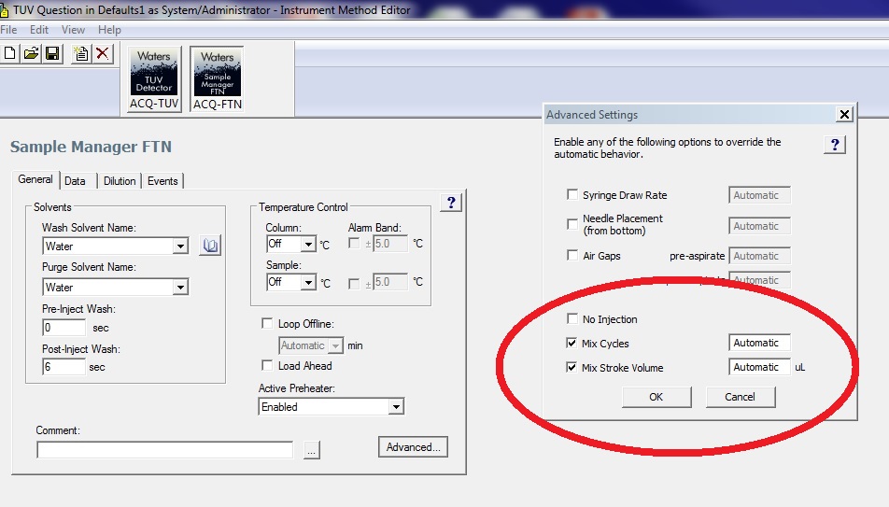
Task: Click the Sample Manager FTN heading
Action: pyautogui.click(x=91, y=147)
